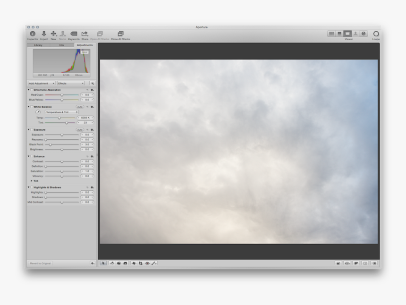The image size is (406, 305).
Task: Click the White Balance Auto button
Action: (80, 107)
